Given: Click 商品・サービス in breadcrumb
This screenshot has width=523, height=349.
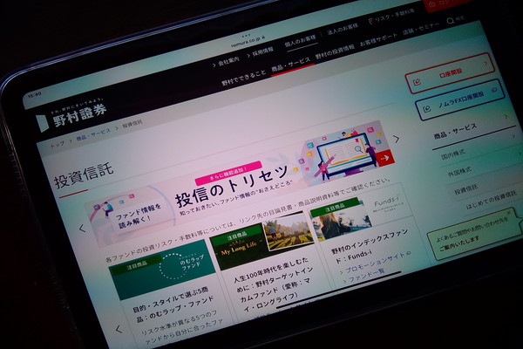Looking at the screenshot, I should coord(93,134).
